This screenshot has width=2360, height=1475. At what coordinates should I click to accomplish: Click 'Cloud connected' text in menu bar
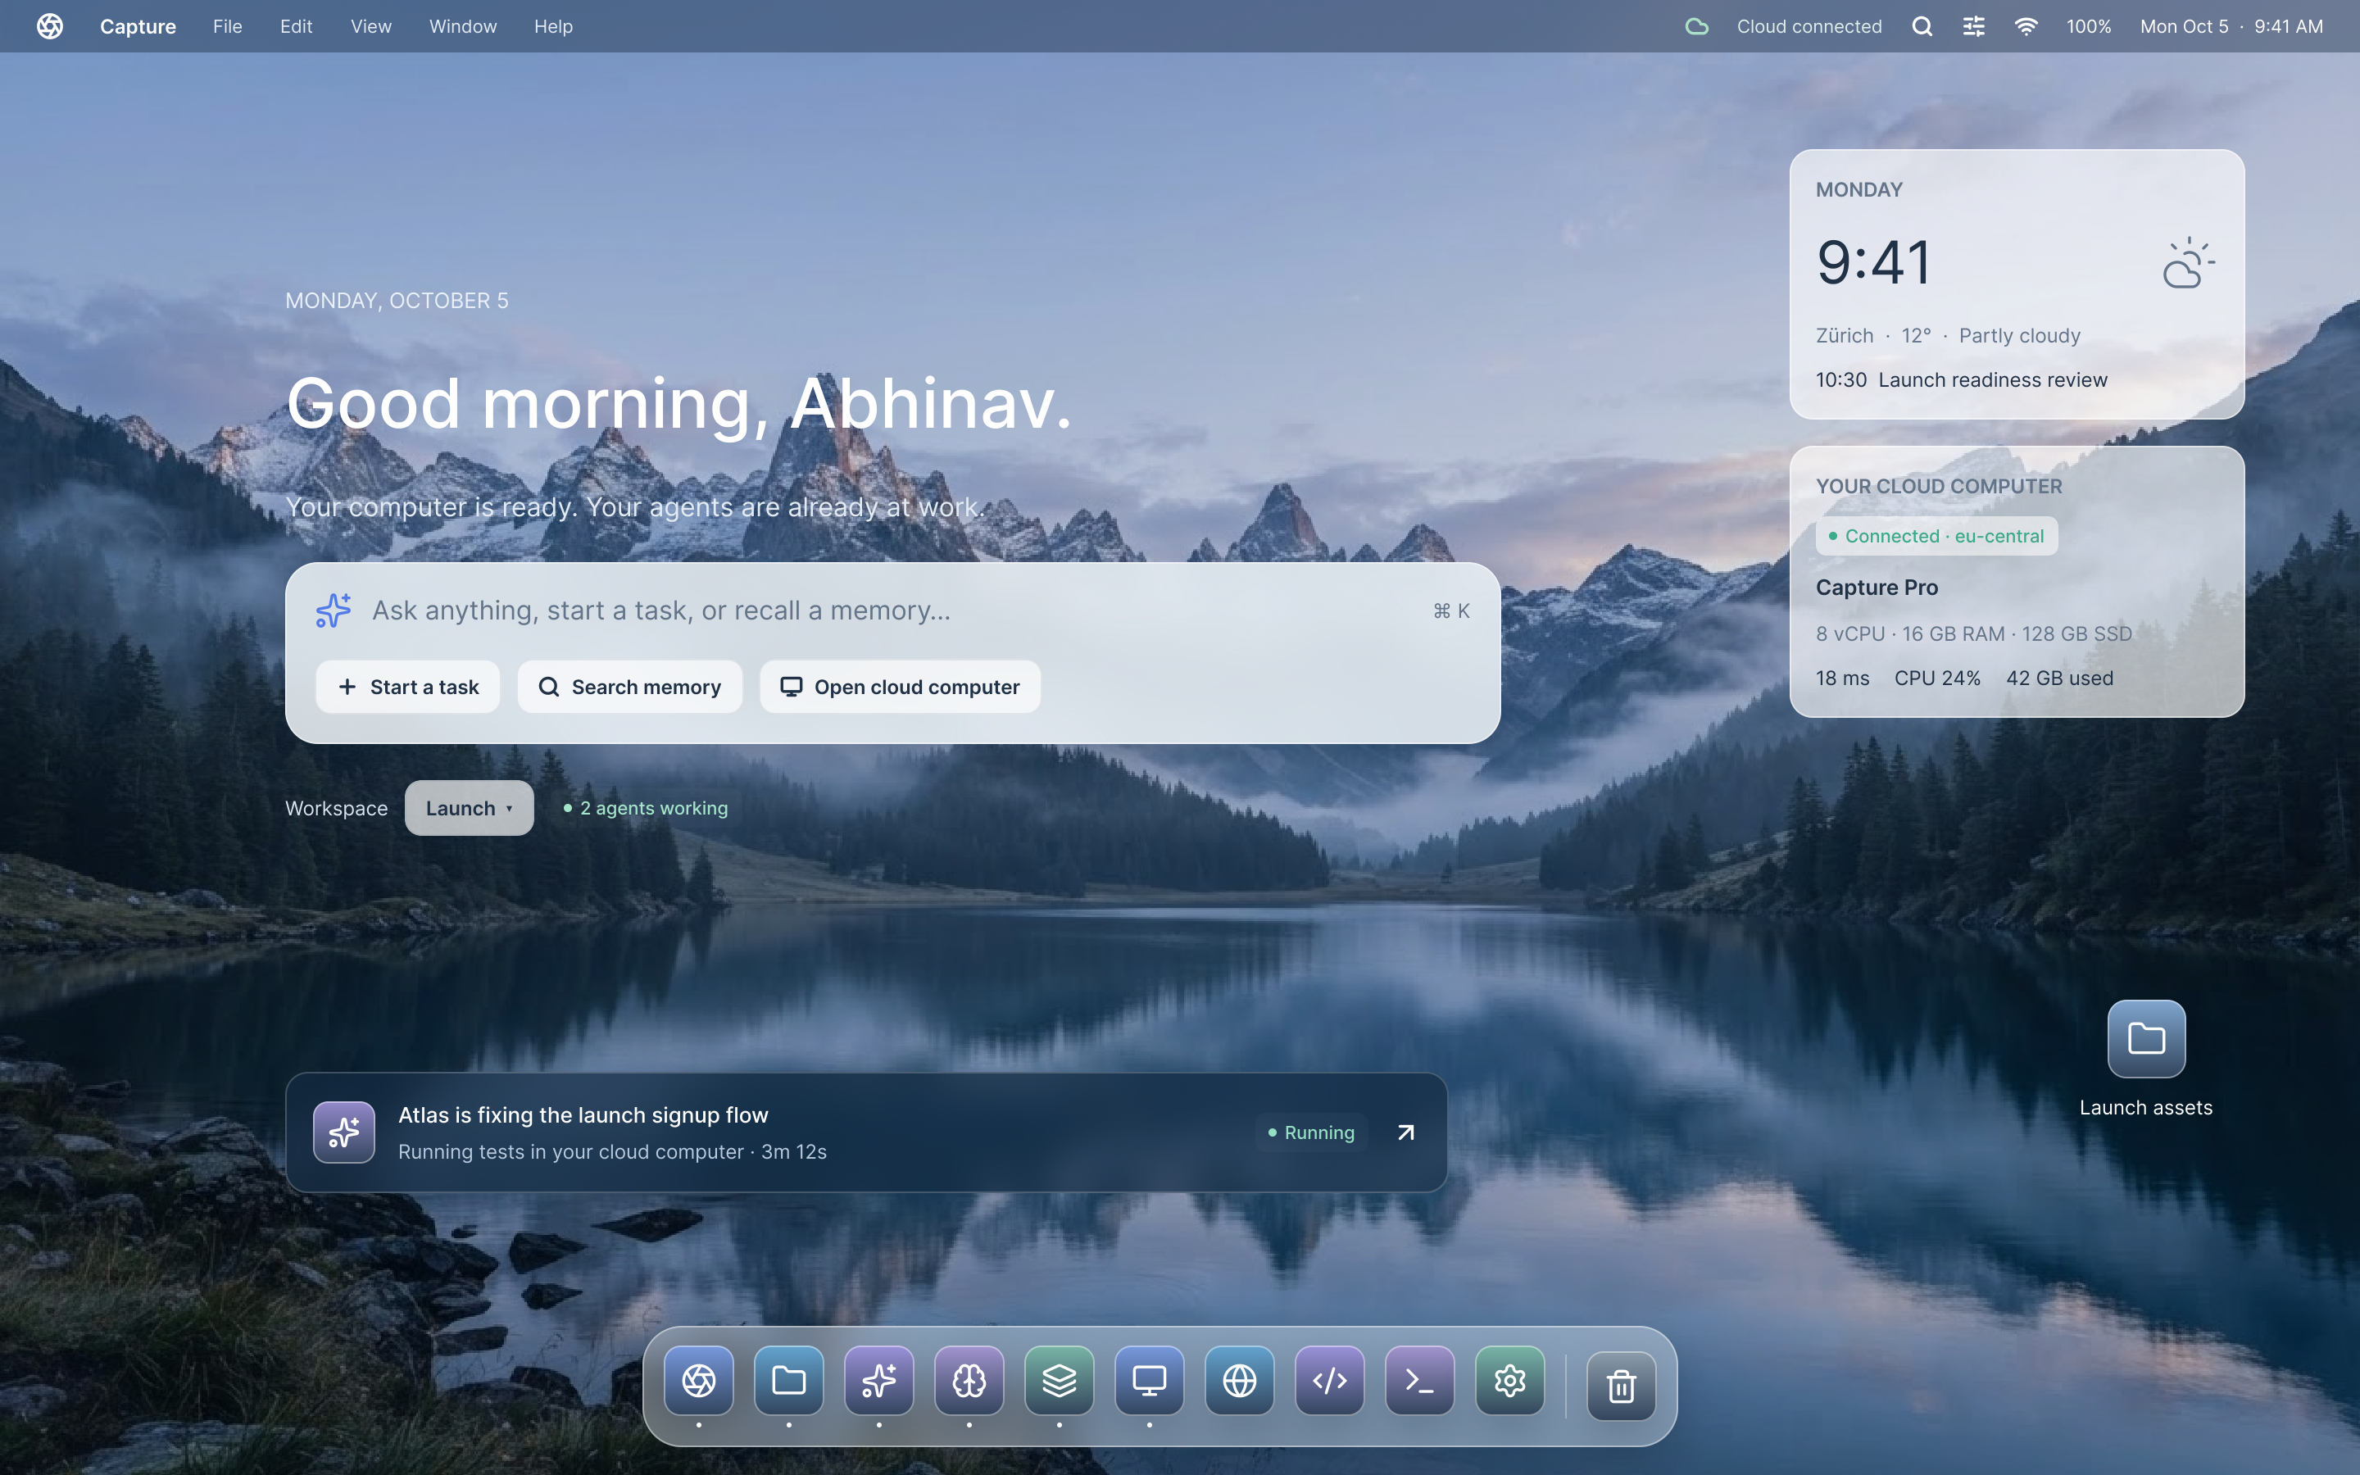1809,26
